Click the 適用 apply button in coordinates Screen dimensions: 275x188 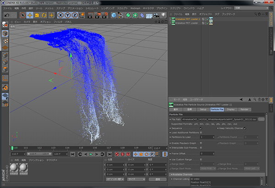(158, 179)
